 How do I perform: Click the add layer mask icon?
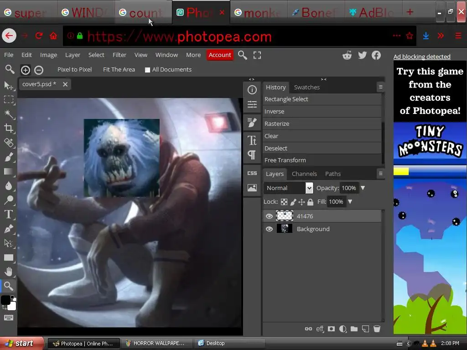331,329
